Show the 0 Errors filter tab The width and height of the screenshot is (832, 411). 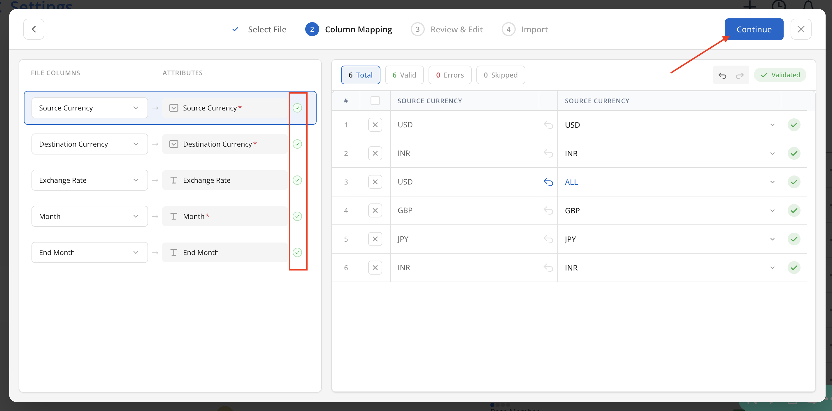(x=450, y=75)
